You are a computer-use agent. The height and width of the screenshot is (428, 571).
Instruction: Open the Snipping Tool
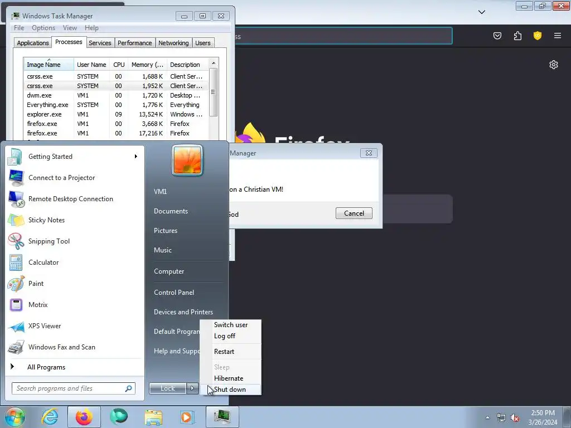(75, 241)
